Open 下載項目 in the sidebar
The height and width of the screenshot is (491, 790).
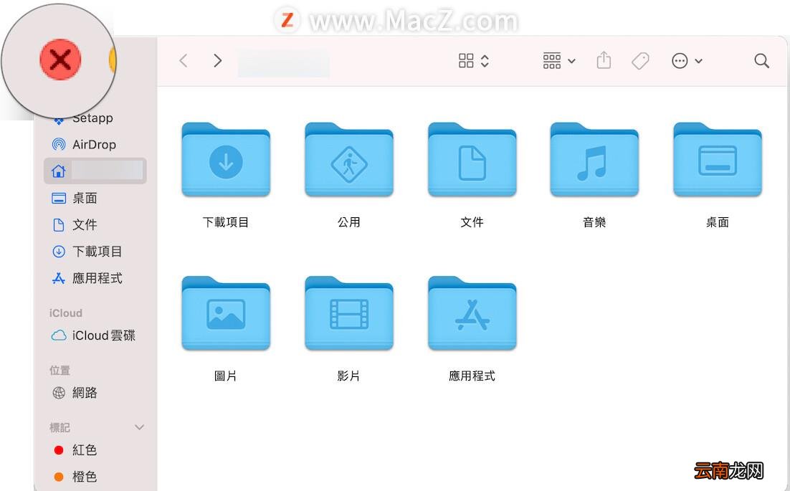coord(87,252)
